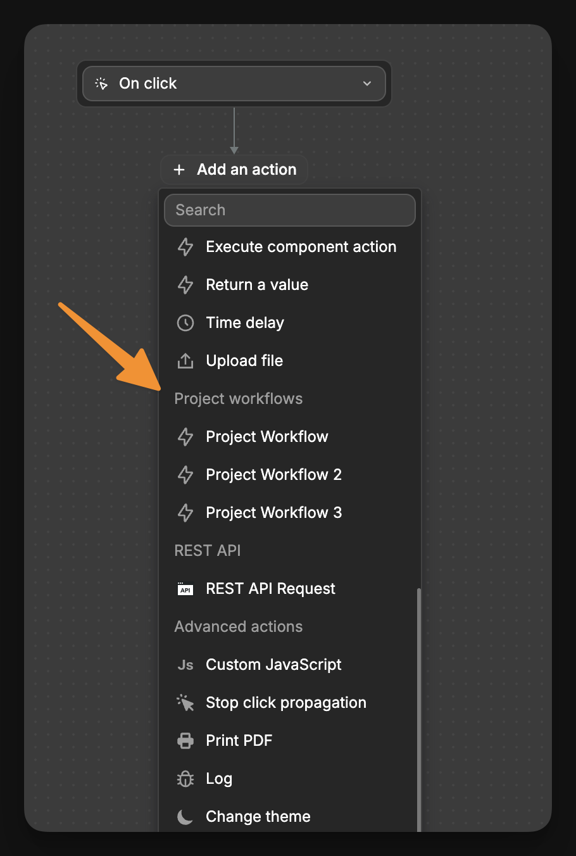
Task: Select the Js icon for Custom JavaScript
Action: tap(185, 665)
